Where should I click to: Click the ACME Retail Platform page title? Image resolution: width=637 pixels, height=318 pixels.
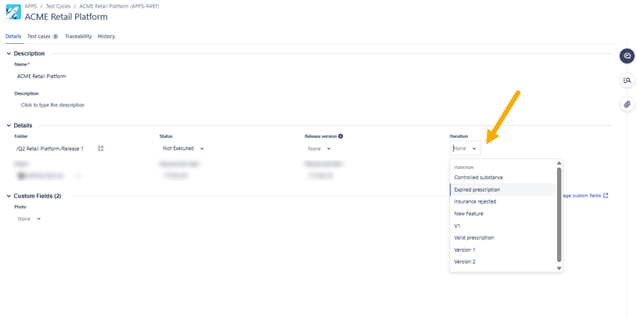coord(67,16)
